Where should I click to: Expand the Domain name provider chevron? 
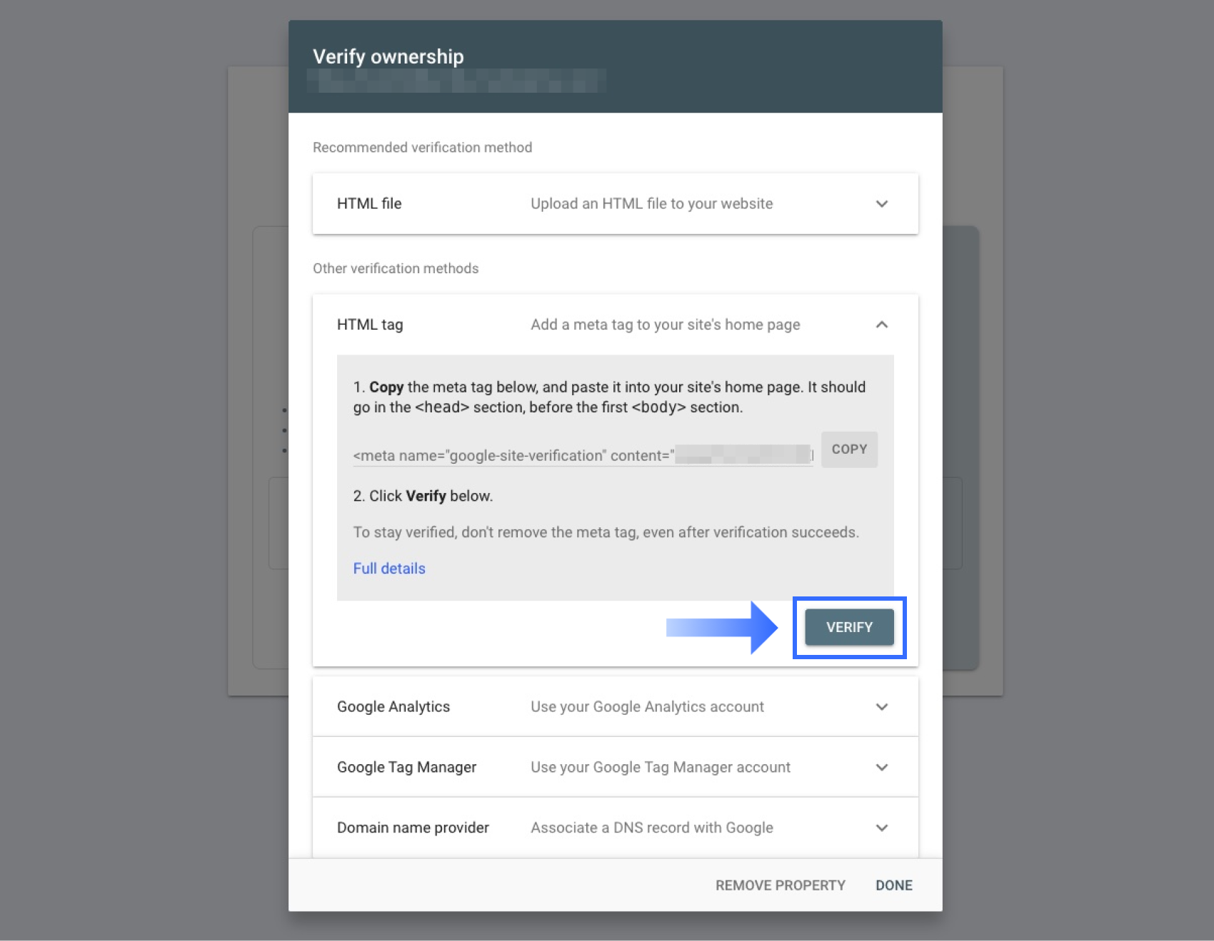click(882, 828)
